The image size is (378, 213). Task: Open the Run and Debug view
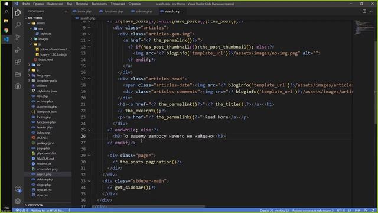click(18, 50)
